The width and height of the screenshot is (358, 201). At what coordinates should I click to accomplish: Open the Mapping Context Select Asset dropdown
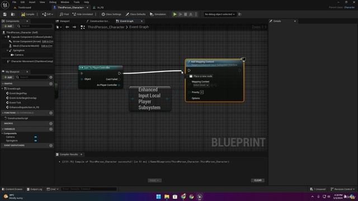point(201,85)
